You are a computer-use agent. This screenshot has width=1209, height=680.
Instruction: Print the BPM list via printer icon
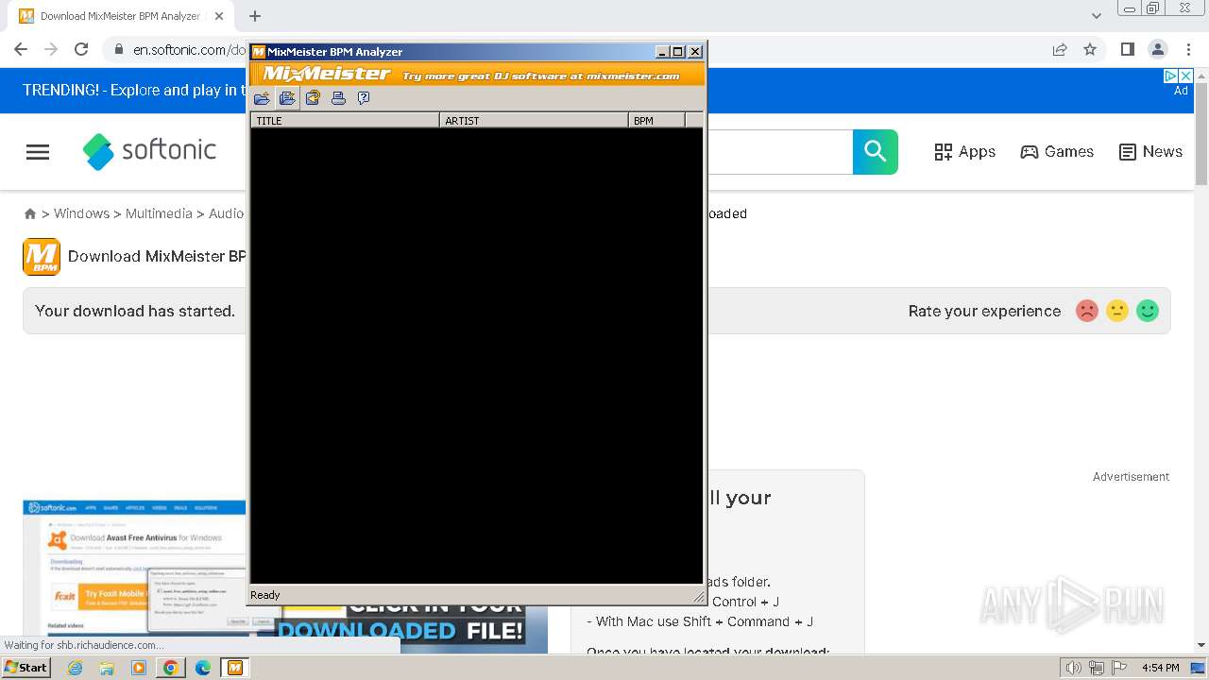pos(338,98)
